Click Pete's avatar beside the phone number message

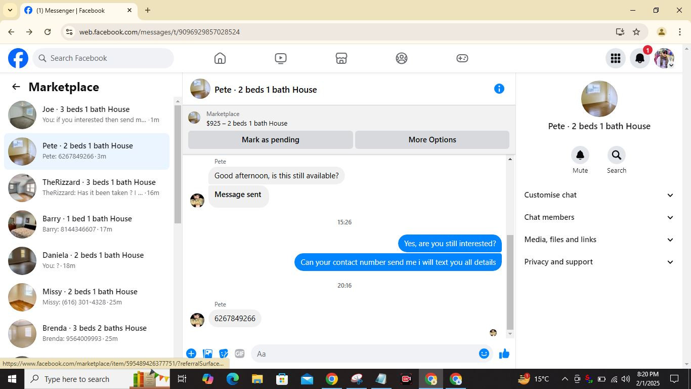[197, 320]
